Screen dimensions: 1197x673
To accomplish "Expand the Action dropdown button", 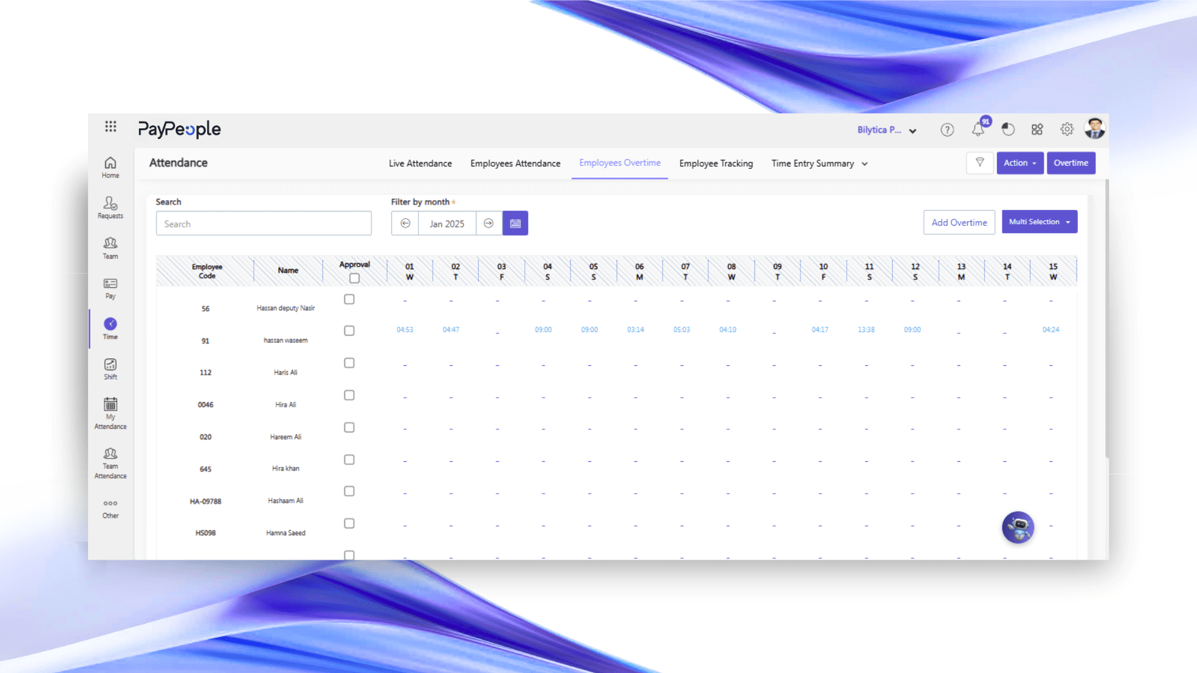I will tap(1019, 163).
